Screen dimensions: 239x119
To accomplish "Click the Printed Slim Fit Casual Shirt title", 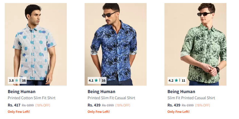I will pos(111,98).
